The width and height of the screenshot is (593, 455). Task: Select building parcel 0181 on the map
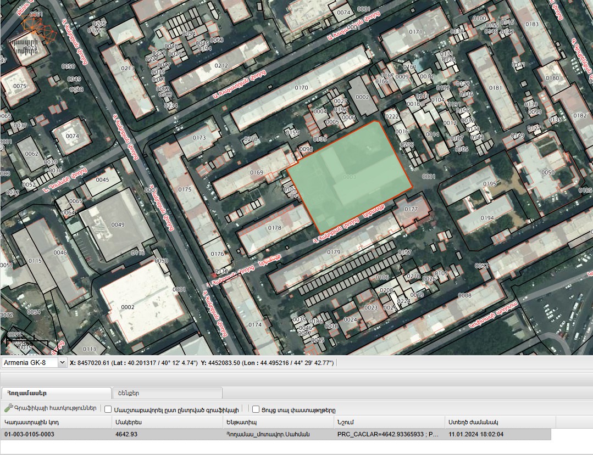[x=495, y=88]
